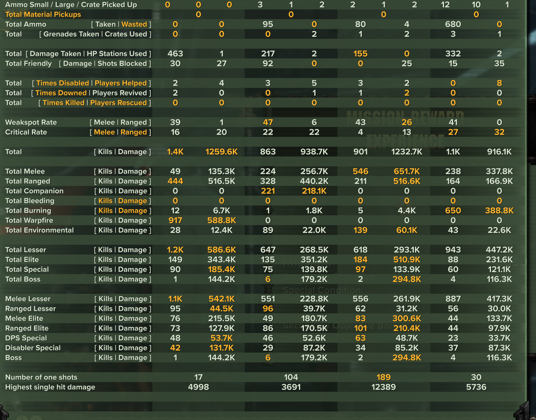This screenshot has height=420, width=536.
Task: Select the 'Total Material Pickups' row label
Action: pos(43,14)
